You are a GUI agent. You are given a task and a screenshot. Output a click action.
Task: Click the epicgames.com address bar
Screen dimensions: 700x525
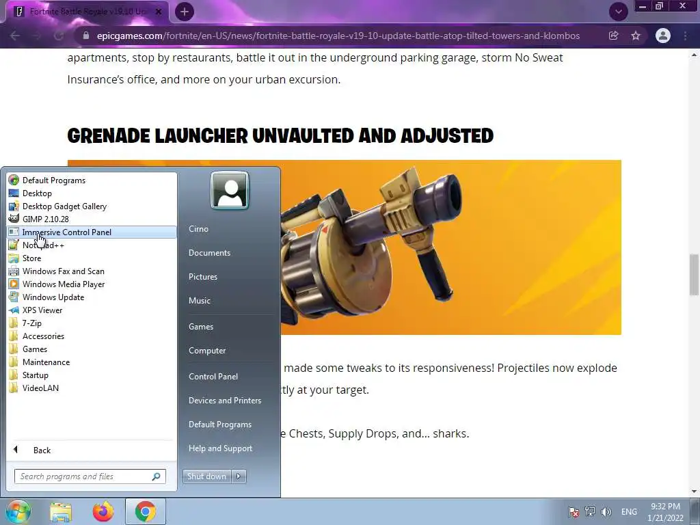[x=338, y=36]
